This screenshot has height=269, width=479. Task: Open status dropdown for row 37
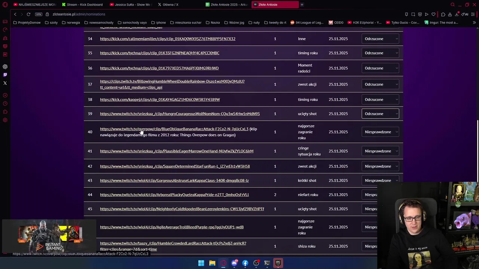380,84
